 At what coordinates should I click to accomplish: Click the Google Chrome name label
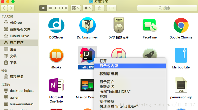181,37
